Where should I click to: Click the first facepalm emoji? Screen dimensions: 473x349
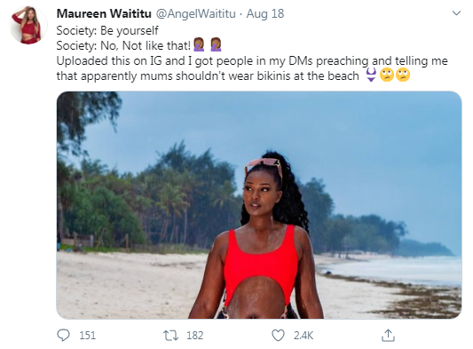(x=199, y=45)
